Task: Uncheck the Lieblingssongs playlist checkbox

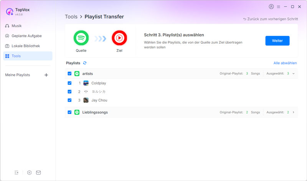Action: tap(69, 112)
